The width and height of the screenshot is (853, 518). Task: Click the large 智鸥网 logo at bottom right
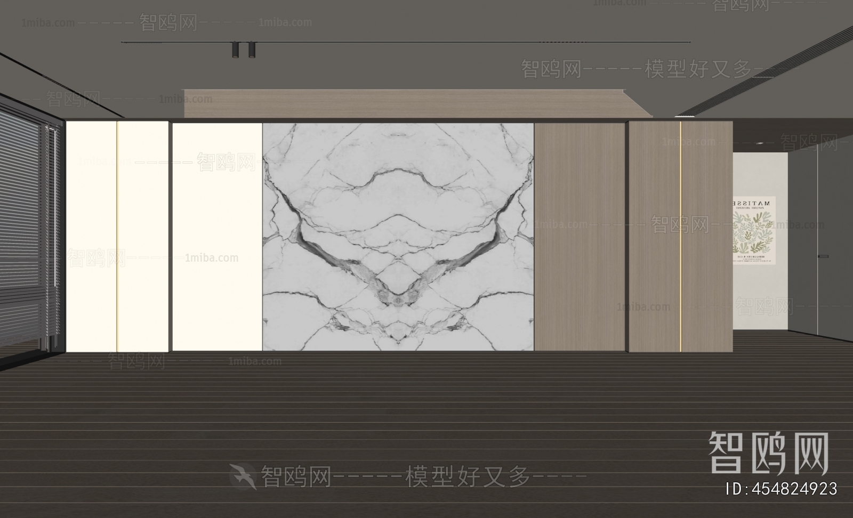tap(768, 454)
